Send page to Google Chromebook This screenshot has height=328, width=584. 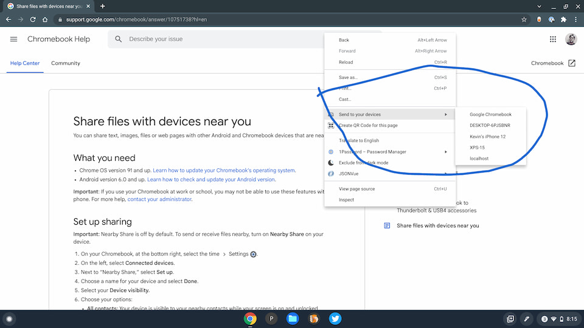coord(490,115)
